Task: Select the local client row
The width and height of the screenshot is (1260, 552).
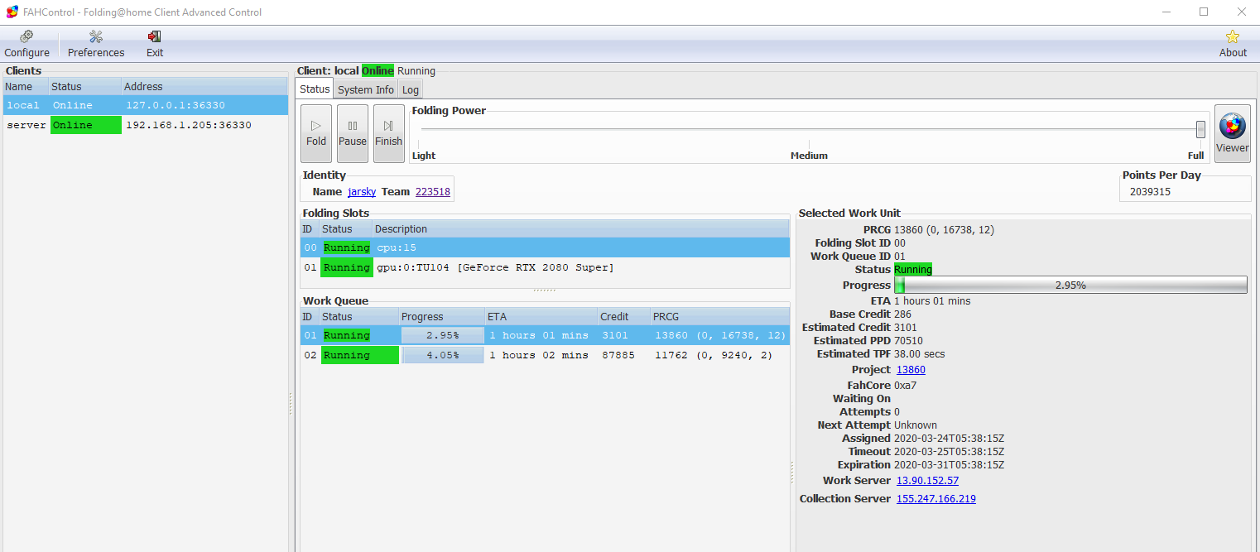Action: pos(146,105)
